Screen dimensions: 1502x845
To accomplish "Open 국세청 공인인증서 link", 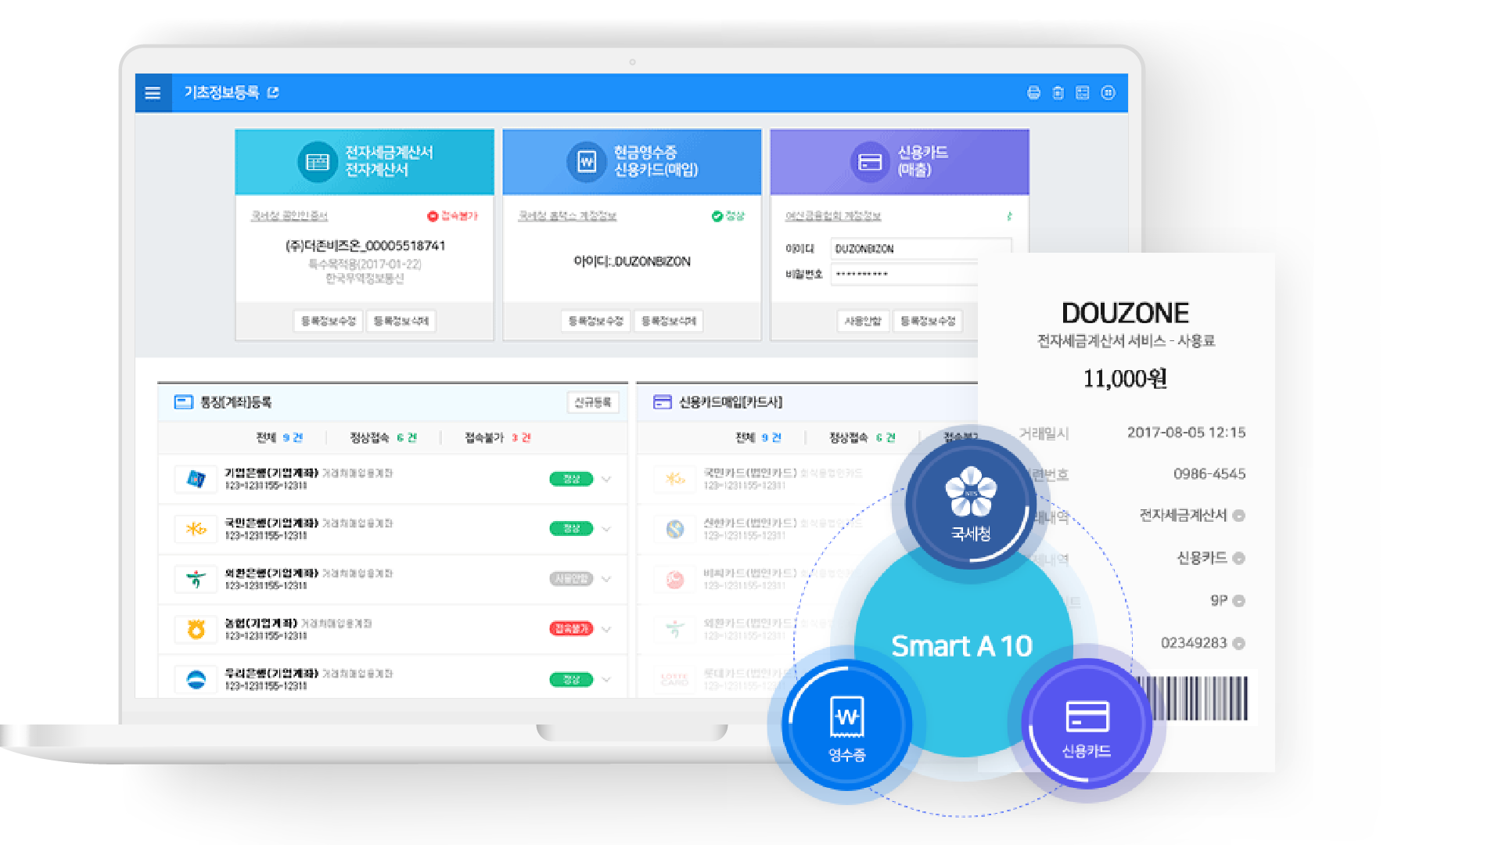I will 289,216.
